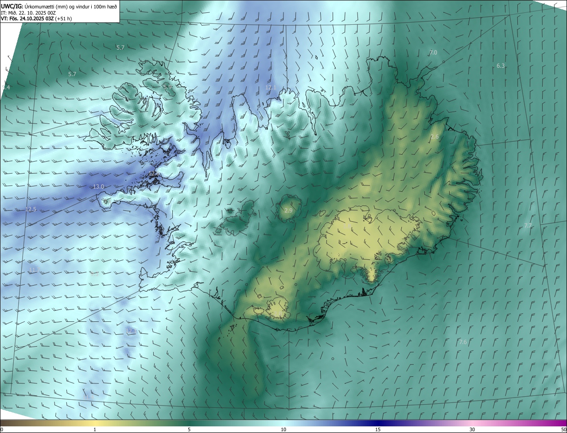Pick the yellow colorbar section above tick 1
Viewport: 567px width, 433px height.
(95, 423)
